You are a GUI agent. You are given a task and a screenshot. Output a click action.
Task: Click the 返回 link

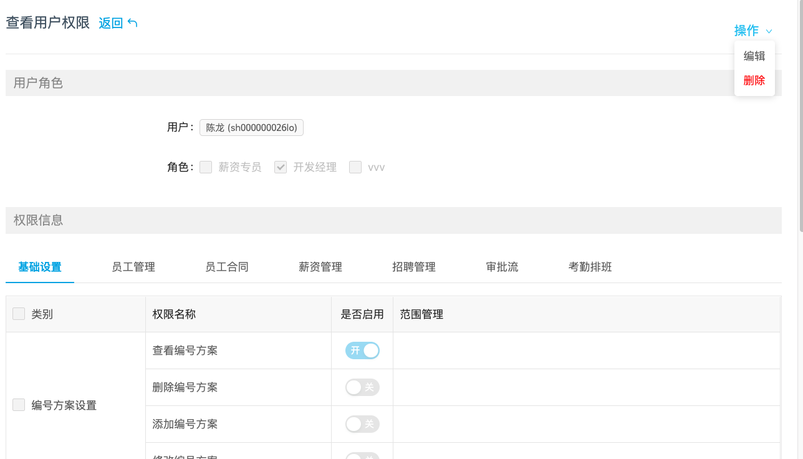point(111,24)
